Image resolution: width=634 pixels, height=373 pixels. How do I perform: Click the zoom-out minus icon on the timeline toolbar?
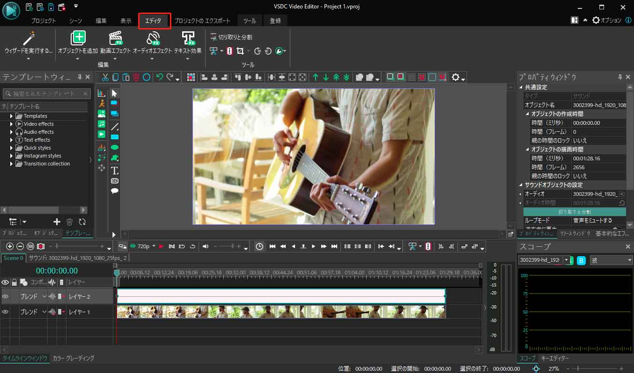point(20,246)
